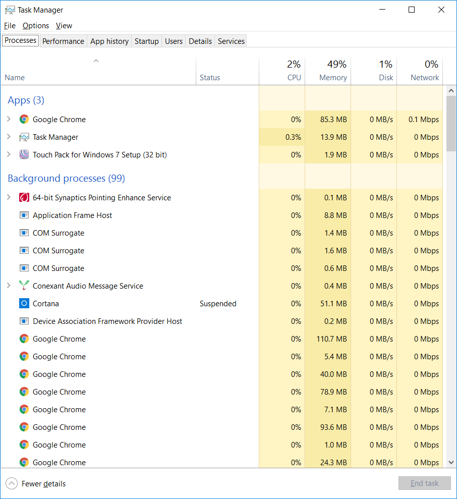Click the Task Manager title bar icon

point(10,10)
